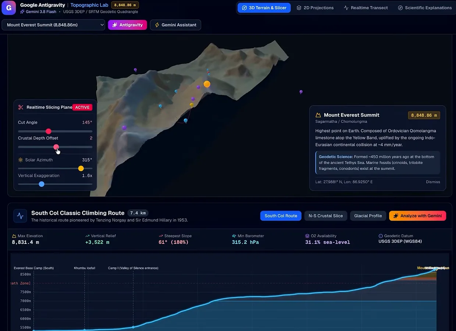Click the Geodetic Datum info icon
Image resolution: width=456 pixels, height=331 pixels.
coord(381,236)
